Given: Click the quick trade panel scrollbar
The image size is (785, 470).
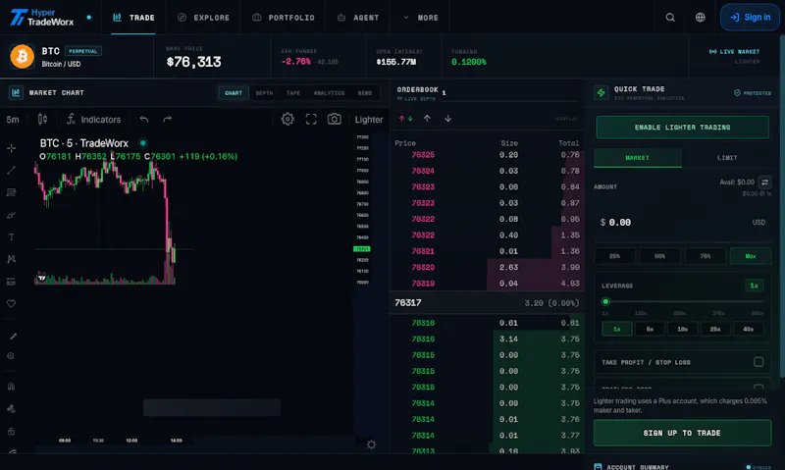Looking at the screenshot, I should click(x=782, y=205).
